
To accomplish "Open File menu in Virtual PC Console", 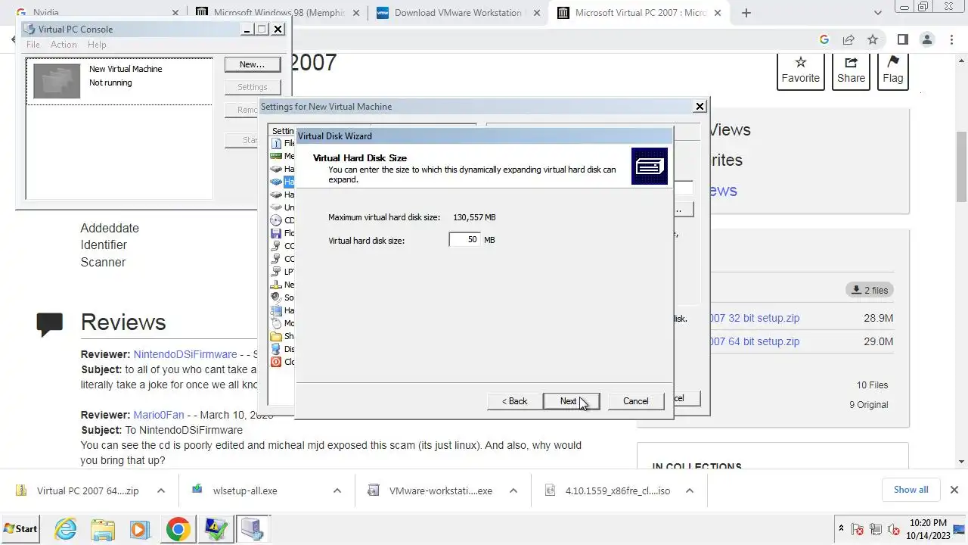I will click(x=33, y=45).
